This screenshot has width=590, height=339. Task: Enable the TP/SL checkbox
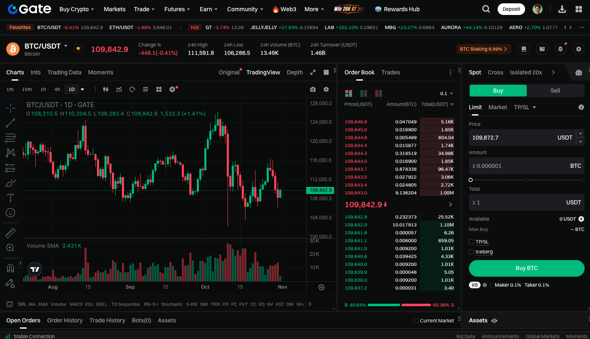(471, 242)
